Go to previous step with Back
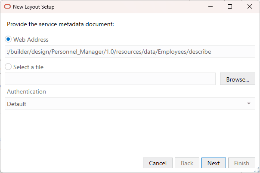The image size is (260, 173). [x=187, y=163]
